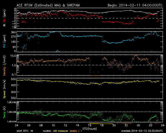Click the '300' tick on Speed axis
This screenshot has height=133, width=166.
13,92
